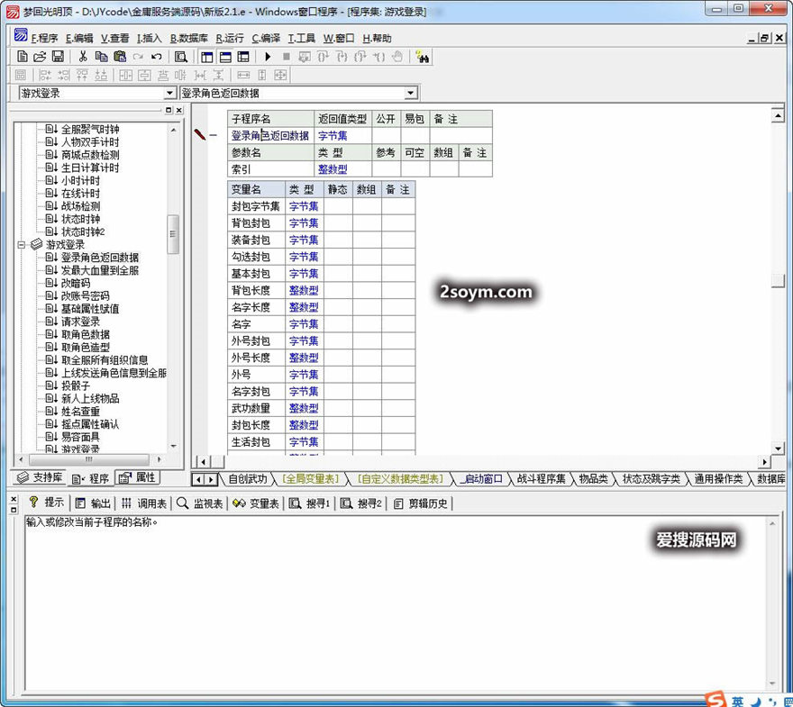Screen dimensions: 793x707
Task: Open the 登录角色返回数据 subroutine dropdown
Action: (x=411, y=94)
